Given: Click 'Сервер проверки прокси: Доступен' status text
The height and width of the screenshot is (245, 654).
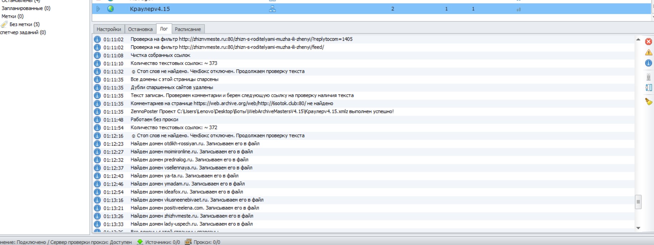Looking at the screenshot, I should [x=91, y=242].
